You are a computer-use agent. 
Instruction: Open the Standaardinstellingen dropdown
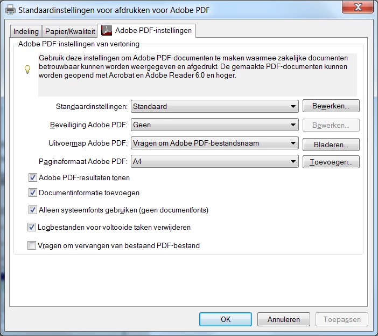(214, 106)
